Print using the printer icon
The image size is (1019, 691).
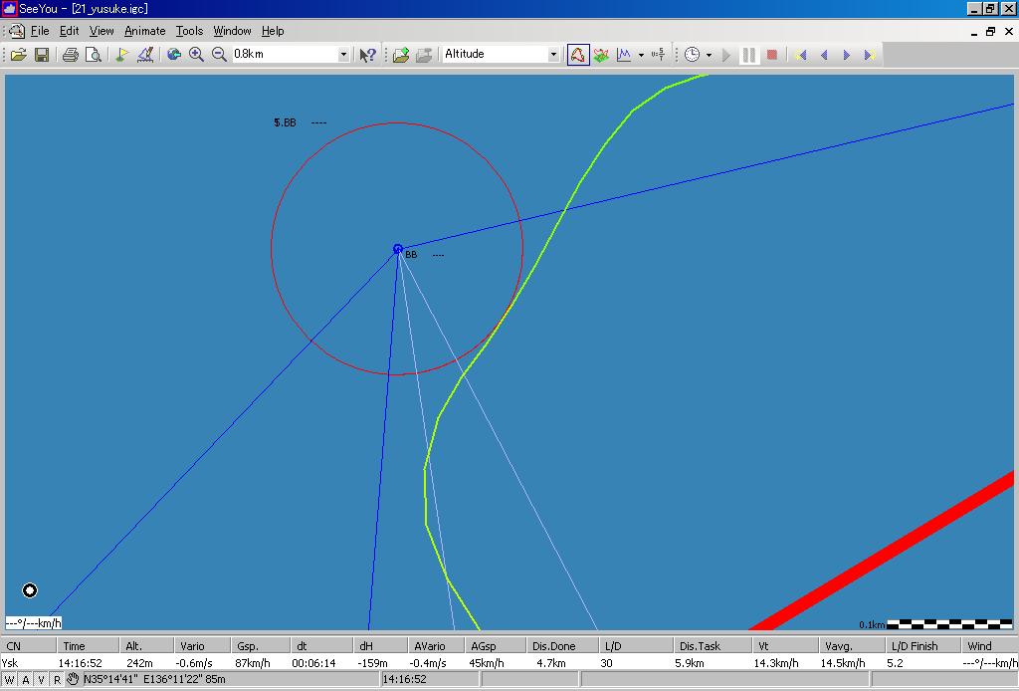click(x=71, y=55)
